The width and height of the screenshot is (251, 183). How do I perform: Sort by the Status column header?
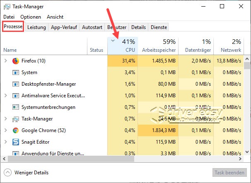pos(97,46)
